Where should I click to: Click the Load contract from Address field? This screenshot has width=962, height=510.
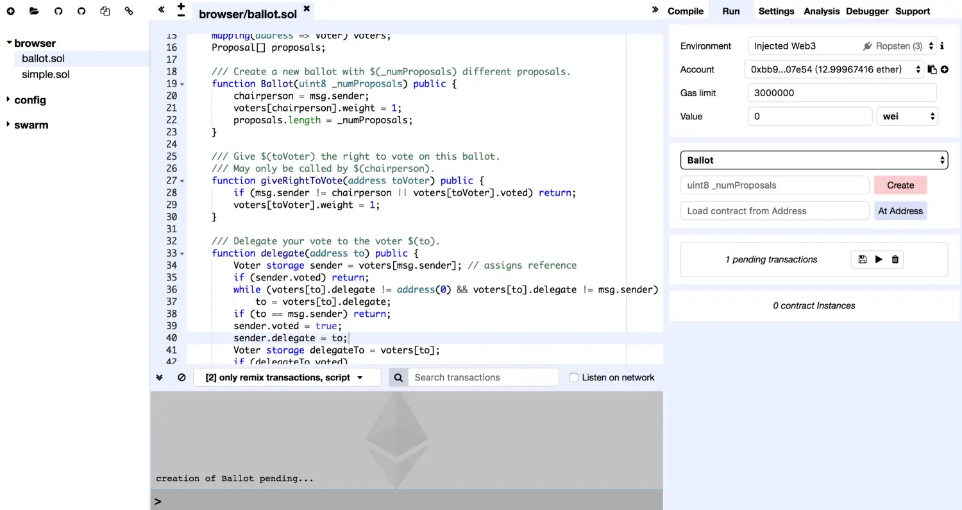click(775, 210)
